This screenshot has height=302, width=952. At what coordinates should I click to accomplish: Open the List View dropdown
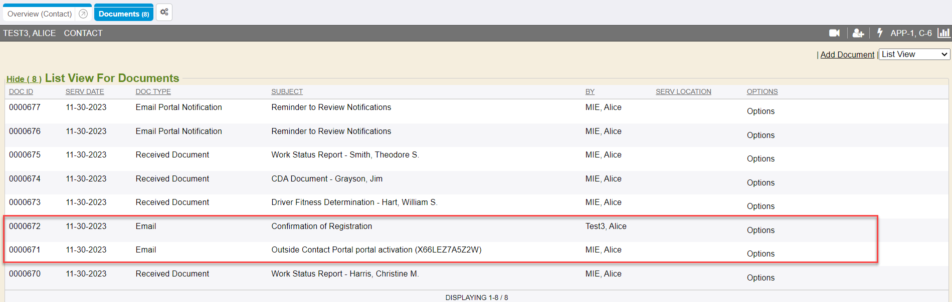[x=914, y=54]
